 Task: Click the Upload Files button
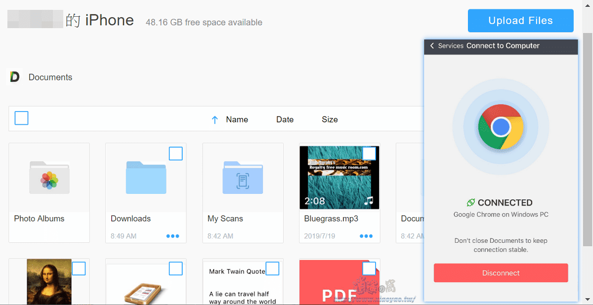click(x=521, y=21)
